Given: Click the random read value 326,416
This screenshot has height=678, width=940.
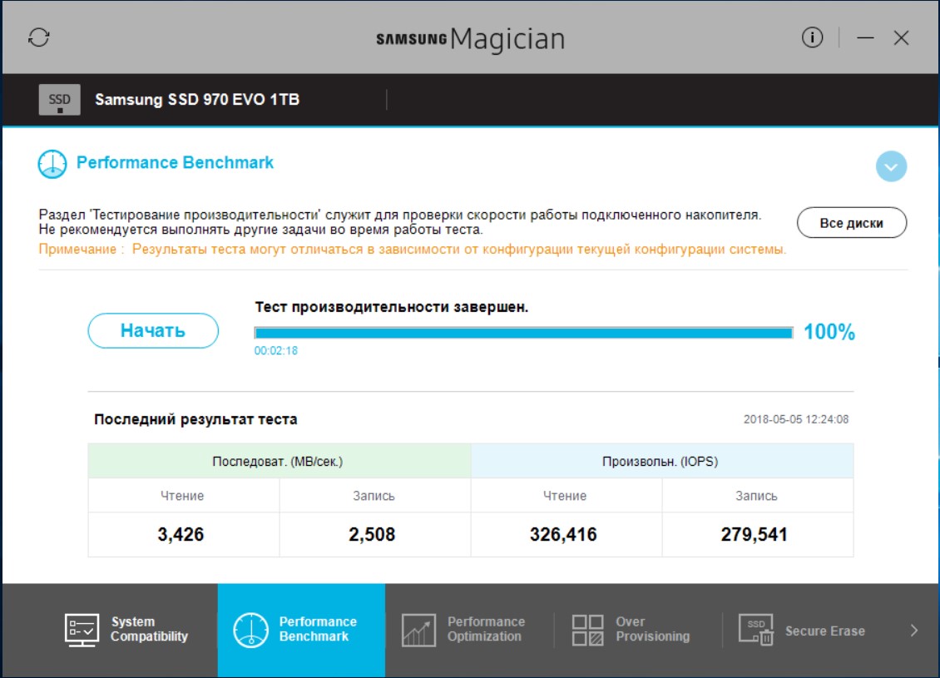Looking at the screenshot, I should (x=563, y=534).
